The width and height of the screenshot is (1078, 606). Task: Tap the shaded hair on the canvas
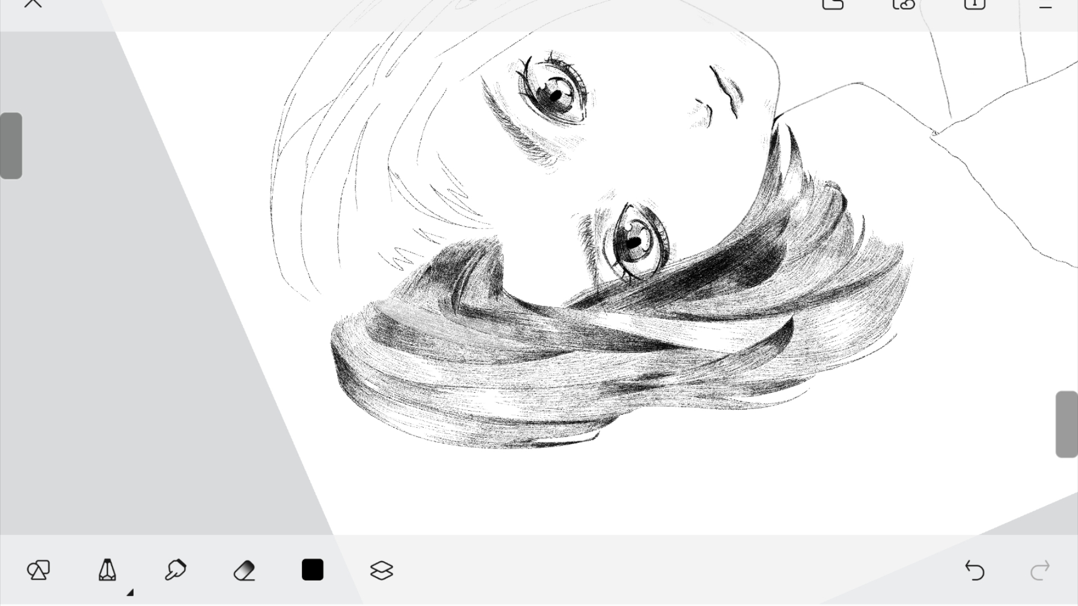561,359
